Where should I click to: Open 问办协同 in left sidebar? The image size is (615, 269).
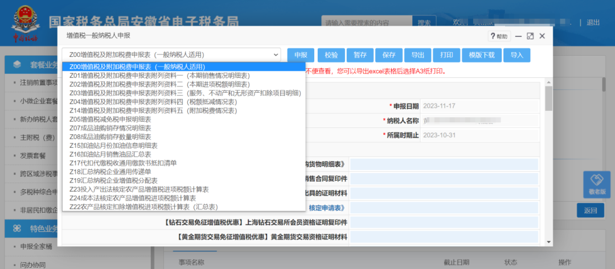click(x=32, y=264)
